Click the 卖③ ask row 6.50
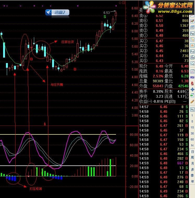 coord(164,26)
